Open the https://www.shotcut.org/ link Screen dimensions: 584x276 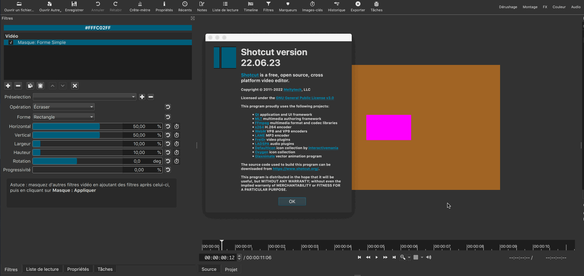pos(295,169)
